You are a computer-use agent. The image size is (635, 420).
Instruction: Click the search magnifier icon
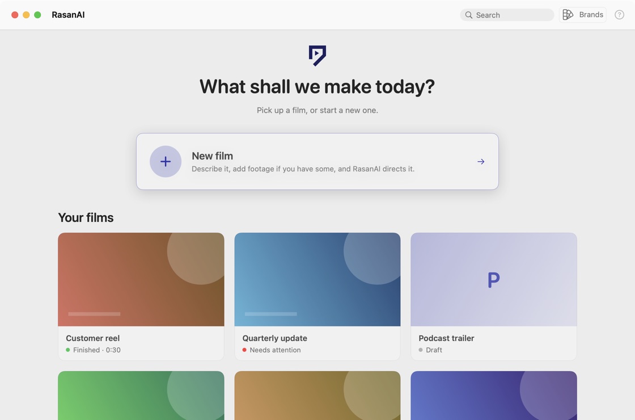pyautogui.click(x=468, y=15)
